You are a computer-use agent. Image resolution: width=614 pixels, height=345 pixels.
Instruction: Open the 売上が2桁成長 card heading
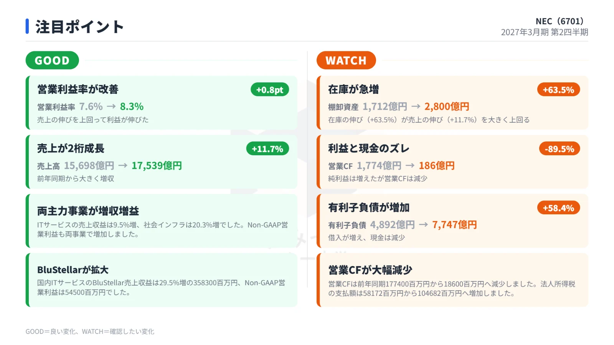[71, 148]
